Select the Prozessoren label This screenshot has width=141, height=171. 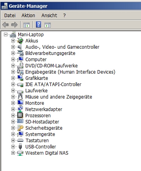38,116
